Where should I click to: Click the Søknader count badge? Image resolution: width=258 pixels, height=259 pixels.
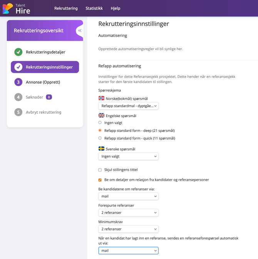[49, 97]
